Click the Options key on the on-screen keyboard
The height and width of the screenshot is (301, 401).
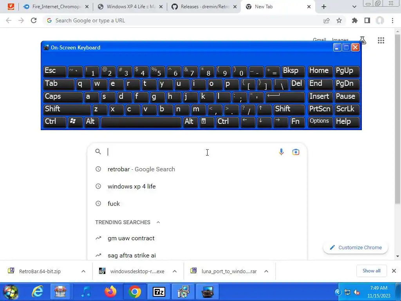tap(320, 122)
